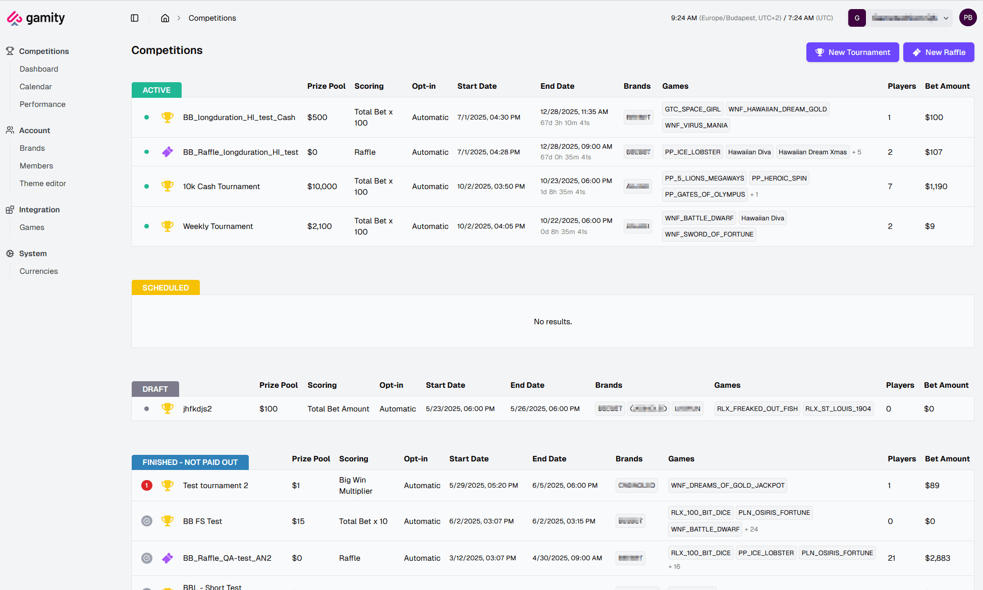Click raffle ticket icon for BB_Raffle_longduration_HI_test
The image size is (983, 590).
[168, 152]
